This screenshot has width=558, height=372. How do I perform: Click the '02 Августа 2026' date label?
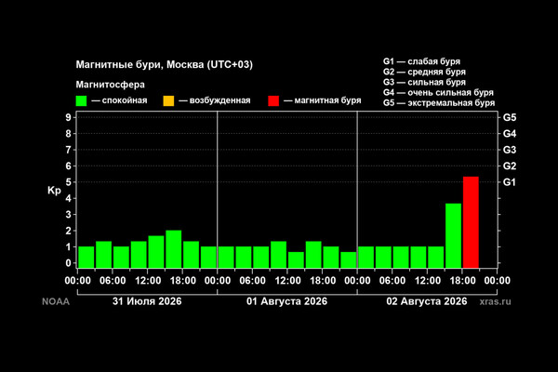pos(427,301)
